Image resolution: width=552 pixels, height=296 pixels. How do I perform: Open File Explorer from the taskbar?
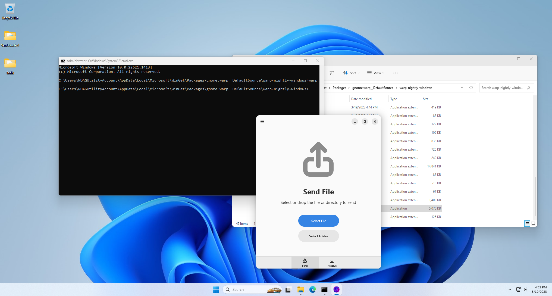pos(300,289)
